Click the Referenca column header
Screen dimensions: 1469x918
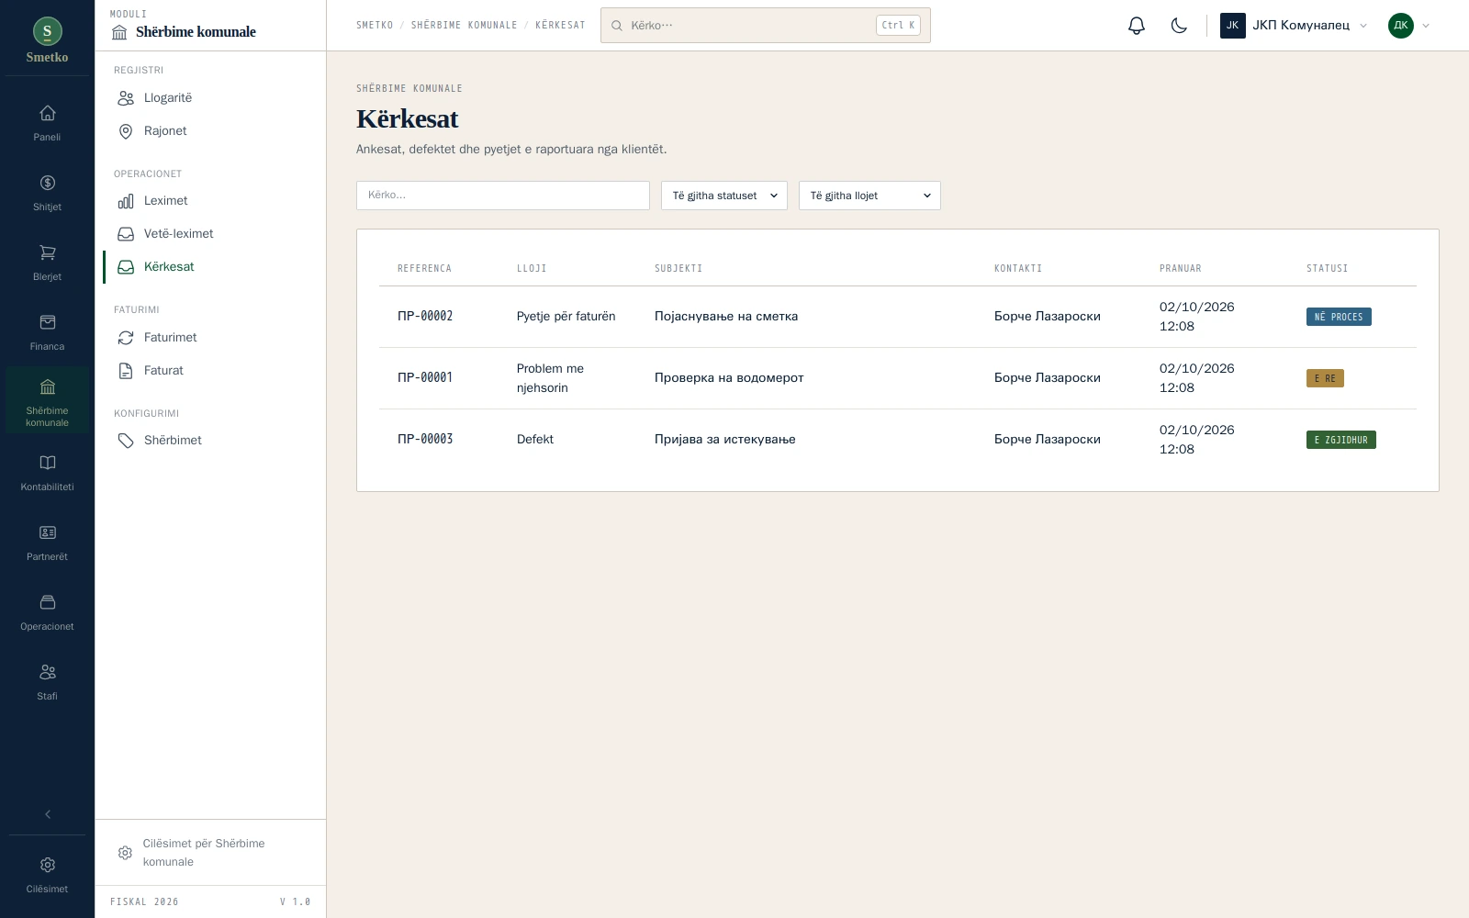[424, 269]
